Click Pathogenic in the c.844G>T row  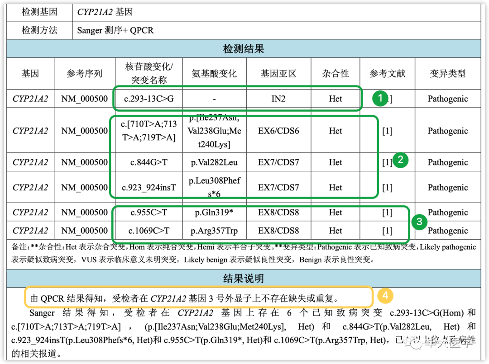tap(448, 162)
